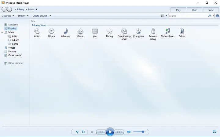220x137 pixels.
Task: Switch to the Sync tab
Action: click(211, 10)
